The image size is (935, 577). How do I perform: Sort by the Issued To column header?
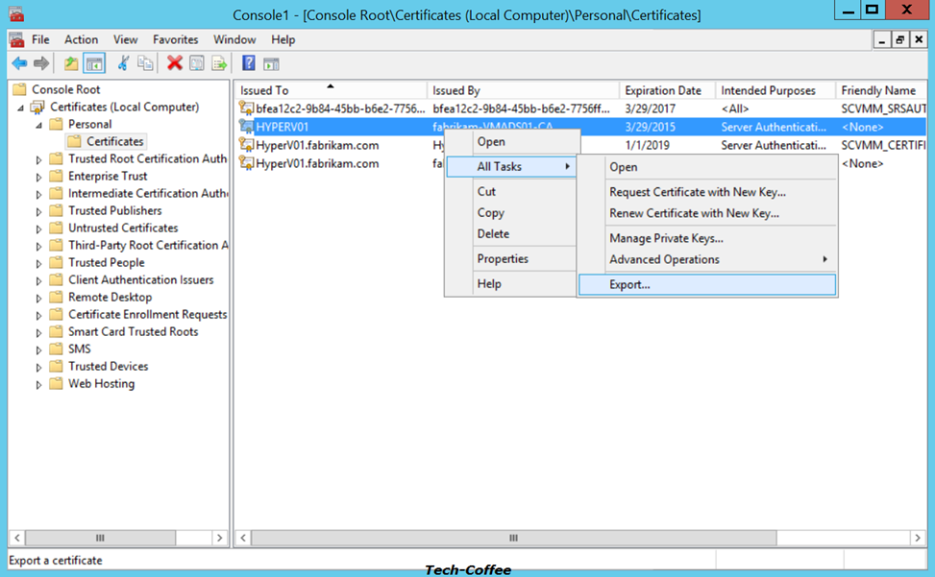click(x=331, y=90)
